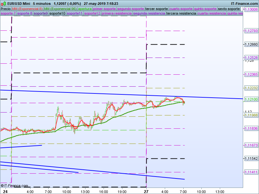Select the 'primera resistencia' legend label
Screen dimensions: 259x194
(117, 14)
